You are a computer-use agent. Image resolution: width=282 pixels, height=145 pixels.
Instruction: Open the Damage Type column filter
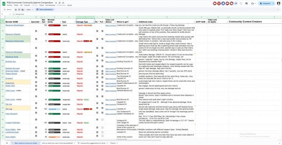[93, 22]
